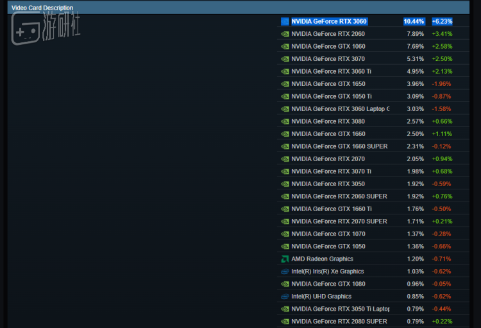Click NVIDIA icon beside RTX 2060 SUPER
Image resolution: width=481 pixels, height=328 pixels.
tap(285, 196)
